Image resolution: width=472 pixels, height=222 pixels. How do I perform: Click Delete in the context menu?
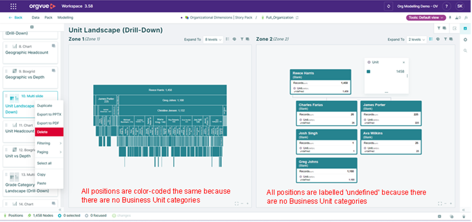49,132
